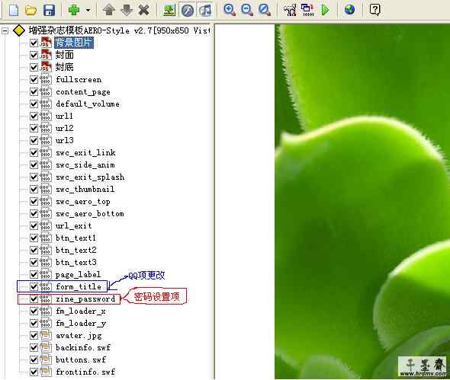450x380 pixels.
Task: Toggle the zine_password checkbox
Action: 34,299
